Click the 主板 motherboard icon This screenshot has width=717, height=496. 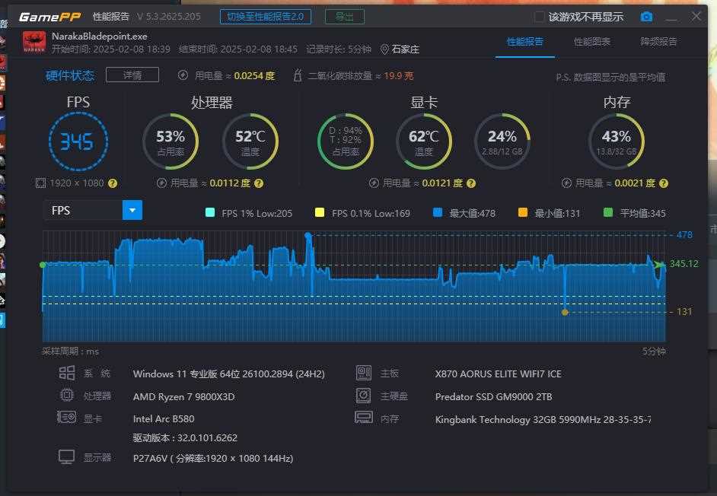364,373
